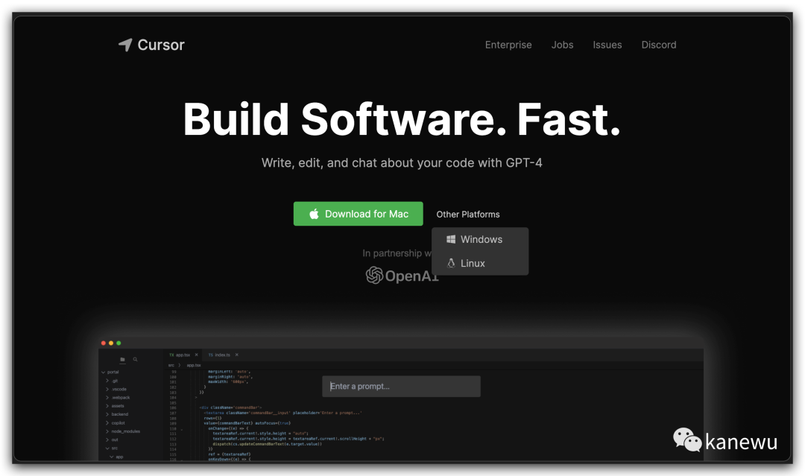Viewport: 805px width, 476px height.
Task: Click the Windows logo icon in dropdown
Action: click(451, 239)
